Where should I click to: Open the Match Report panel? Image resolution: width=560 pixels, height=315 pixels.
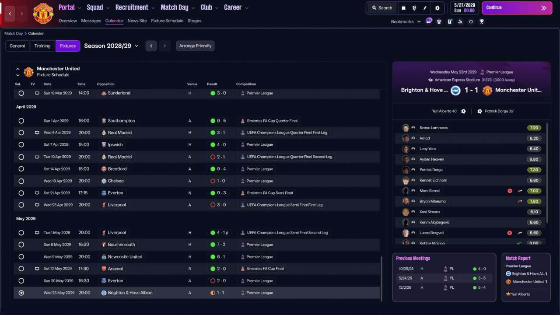[x=526, y=277]
